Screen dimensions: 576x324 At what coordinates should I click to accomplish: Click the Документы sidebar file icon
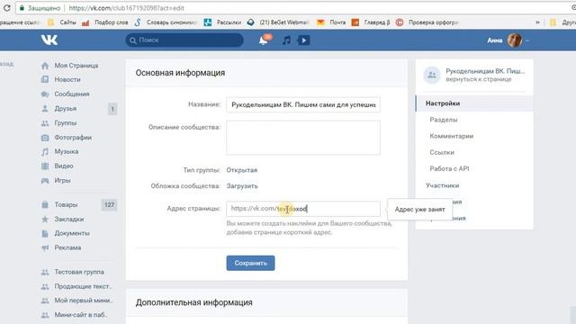[x=45, y=233]
